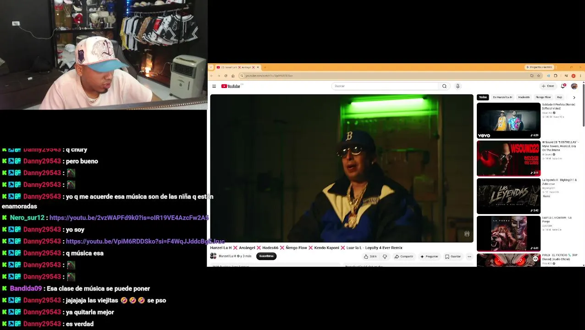Viewport: 585px width, 330px height.
Task: Click the 'q música esa' chat message
Action: (x=85, y=253)
